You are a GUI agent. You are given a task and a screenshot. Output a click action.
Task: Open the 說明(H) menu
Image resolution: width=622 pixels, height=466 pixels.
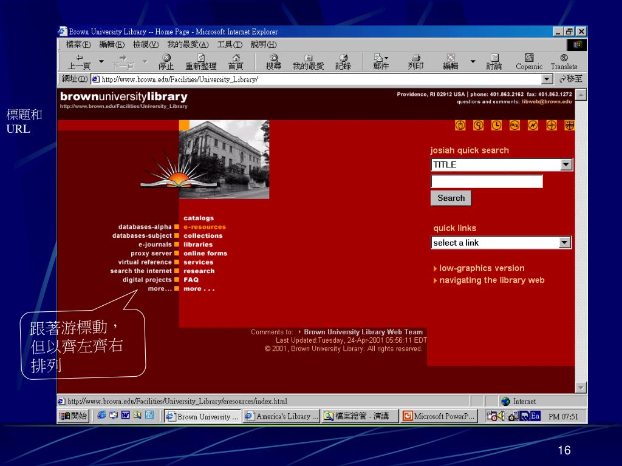tap(264, 44)
